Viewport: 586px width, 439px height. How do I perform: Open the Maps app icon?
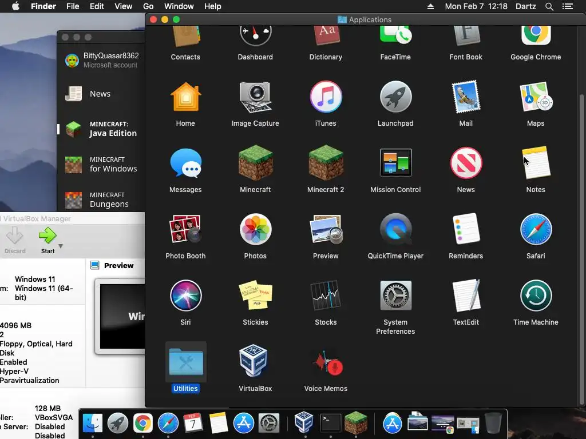coord(536,97)
